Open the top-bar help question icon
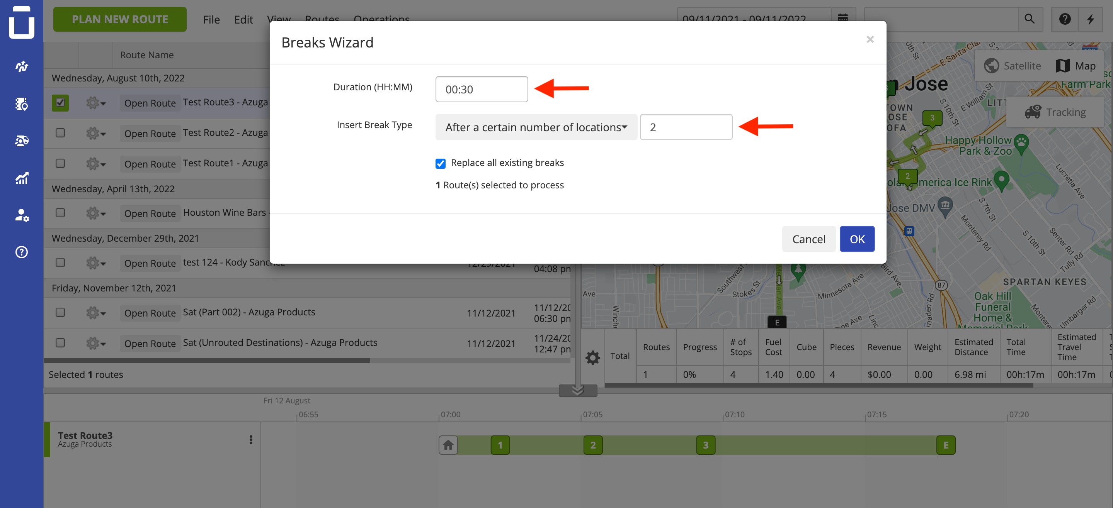 [1065, 19]
